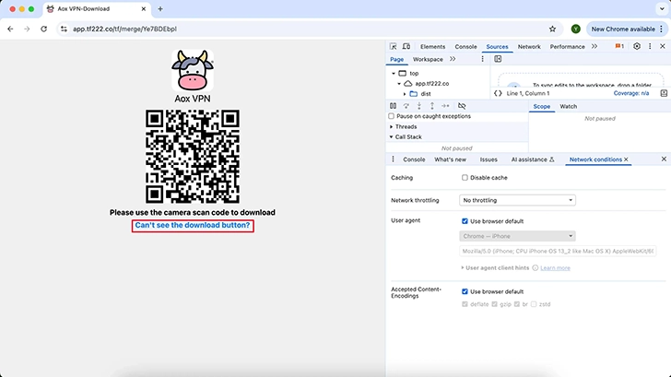The height and width of the screenshot is (377, 671).
Task: Open the tab search dropdown arrow
Action: coord(662,8)
